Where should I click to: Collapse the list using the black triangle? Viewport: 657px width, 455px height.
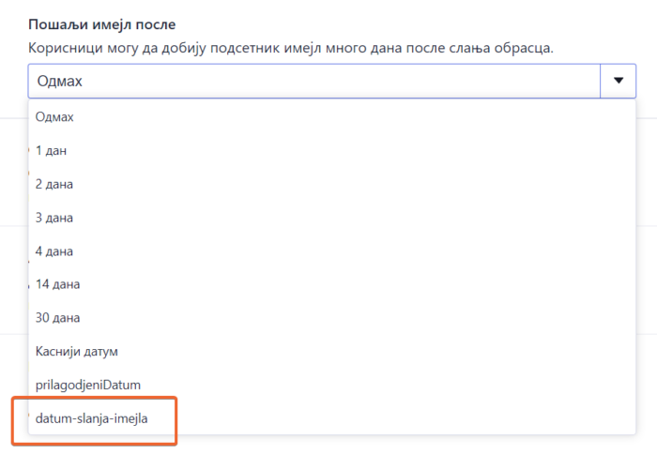(619, 81)
